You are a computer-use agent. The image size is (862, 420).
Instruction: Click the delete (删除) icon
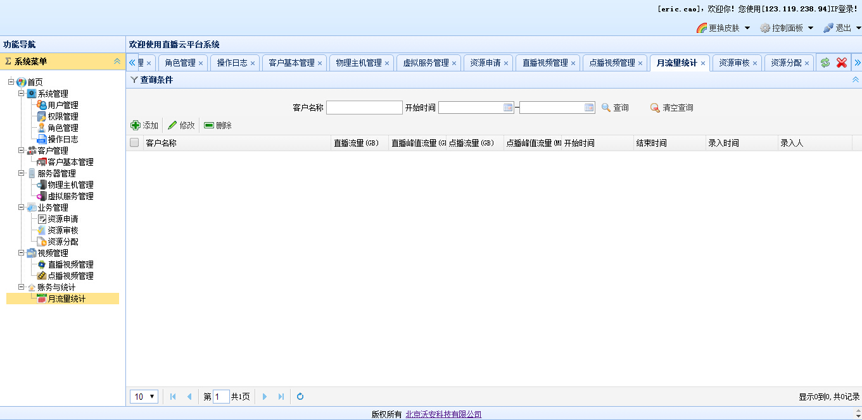coord(208,125)
